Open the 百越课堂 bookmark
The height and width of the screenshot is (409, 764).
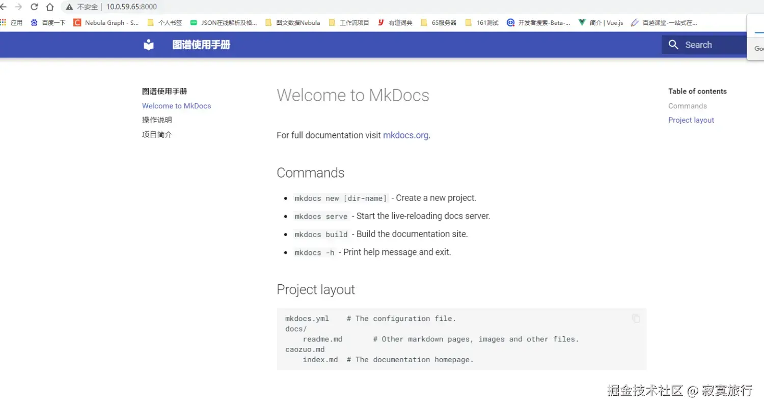click(x=664, y=22)
